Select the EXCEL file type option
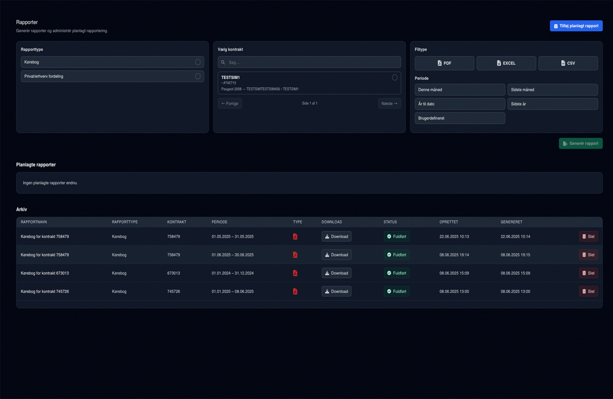This screenshot has width=613, height=399. click(506, 63)
